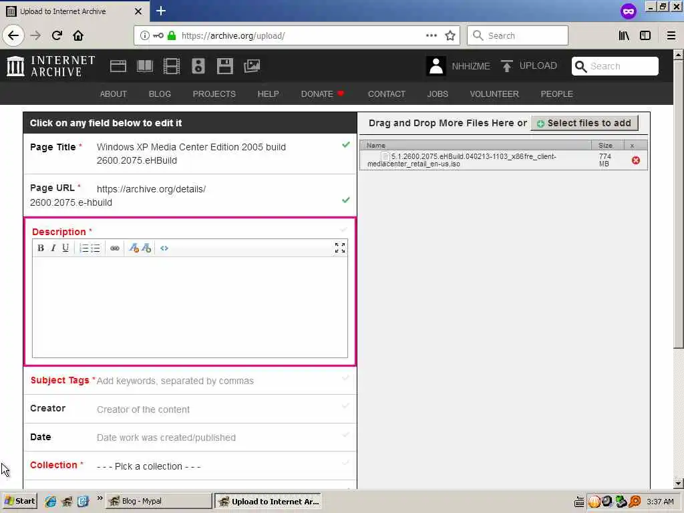Open the Library bookshelf icon
The height and width of the screenshot is (513, 684).
tap(624, 36)
